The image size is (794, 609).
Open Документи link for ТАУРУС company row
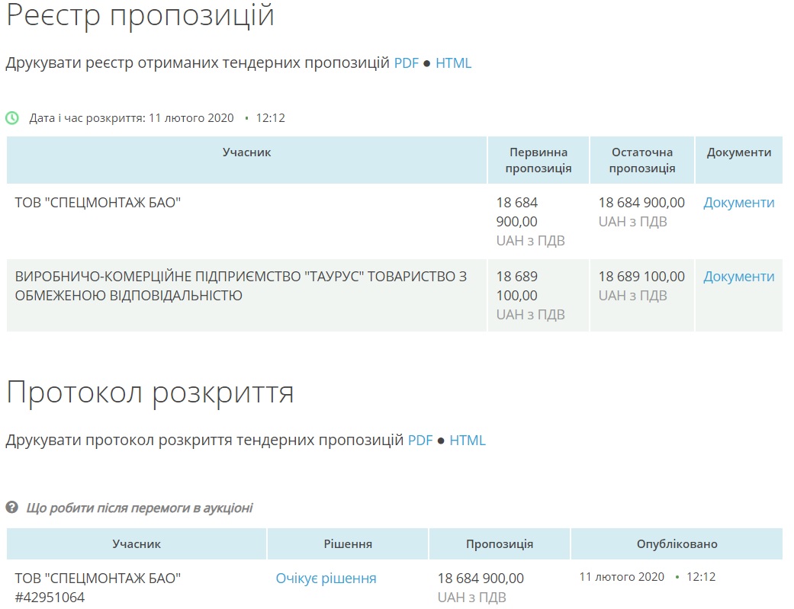pos(739,277)
